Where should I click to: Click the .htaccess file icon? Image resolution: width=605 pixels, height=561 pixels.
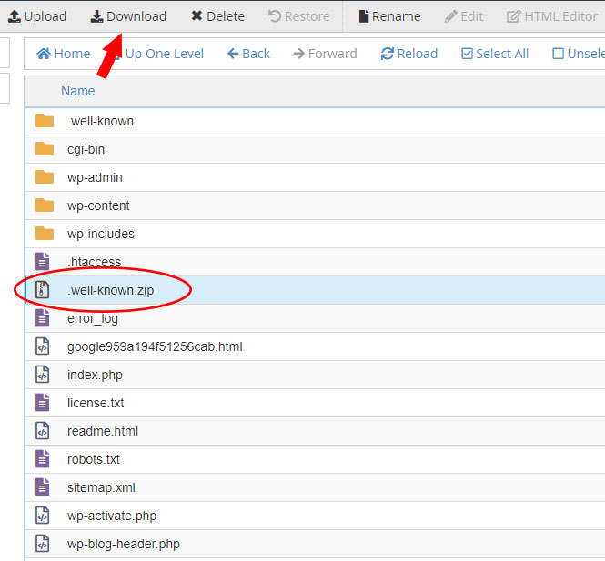[x=42, y=262]
